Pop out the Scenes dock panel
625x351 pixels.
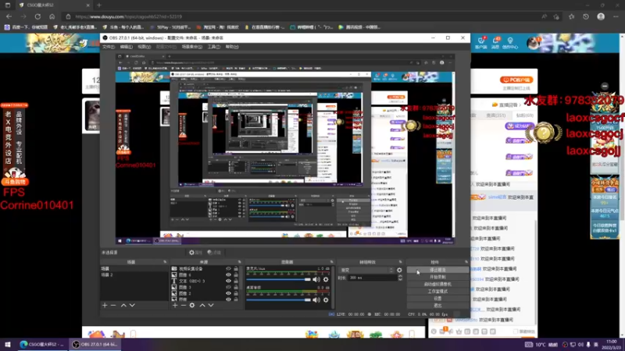[165, 262]
